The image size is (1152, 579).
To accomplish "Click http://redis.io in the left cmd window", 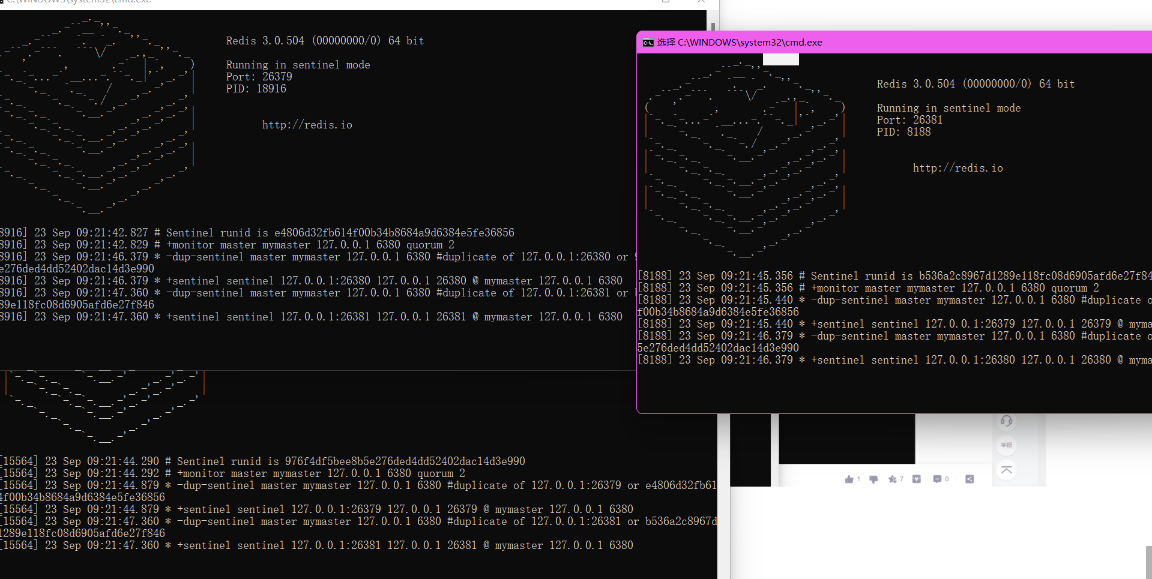I will pyautogui.click(x=307, y=125).
